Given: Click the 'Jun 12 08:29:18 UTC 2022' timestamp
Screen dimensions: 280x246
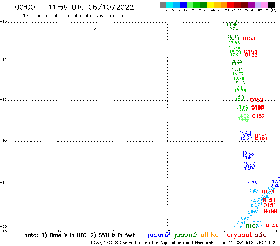Looking at the screenshot, I should (247, 243).
